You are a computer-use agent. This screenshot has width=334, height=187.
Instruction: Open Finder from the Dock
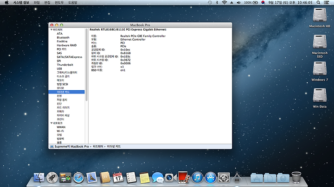pyautogui.click(x=39, y=178)
